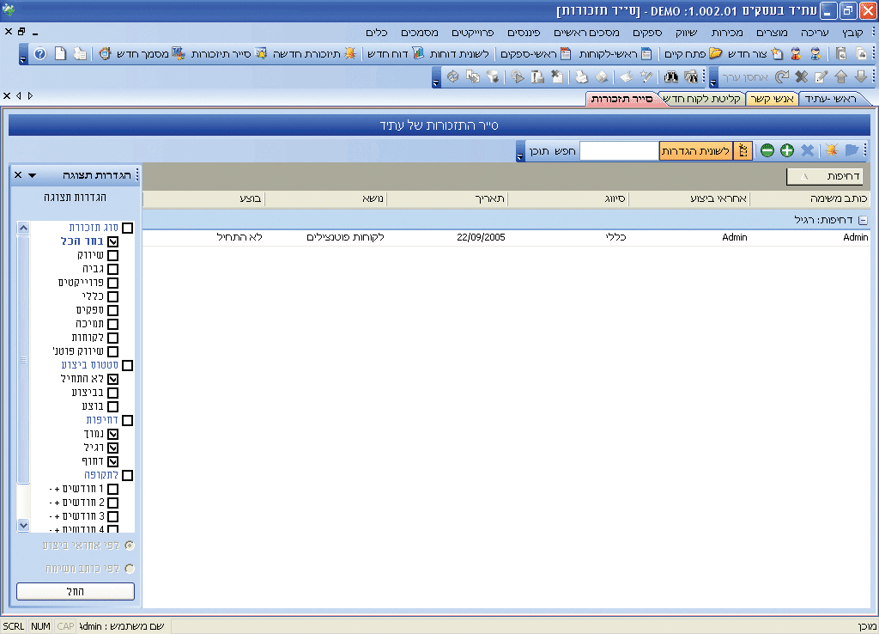Click the blank new page toolbar icon
Screen dimensions: 879x634
point(61,54)
